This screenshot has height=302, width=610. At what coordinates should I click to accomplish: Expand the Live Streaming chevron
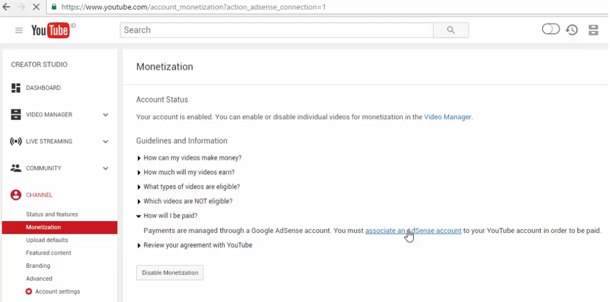[105, 141]
